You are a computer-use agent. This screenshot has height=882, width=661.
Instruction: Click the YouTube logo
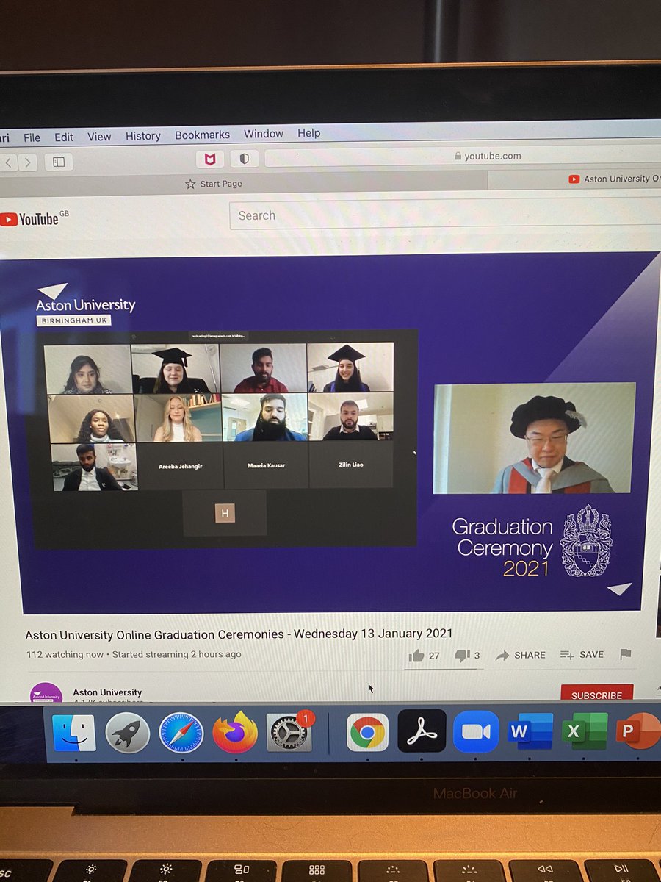click(29, 219)
